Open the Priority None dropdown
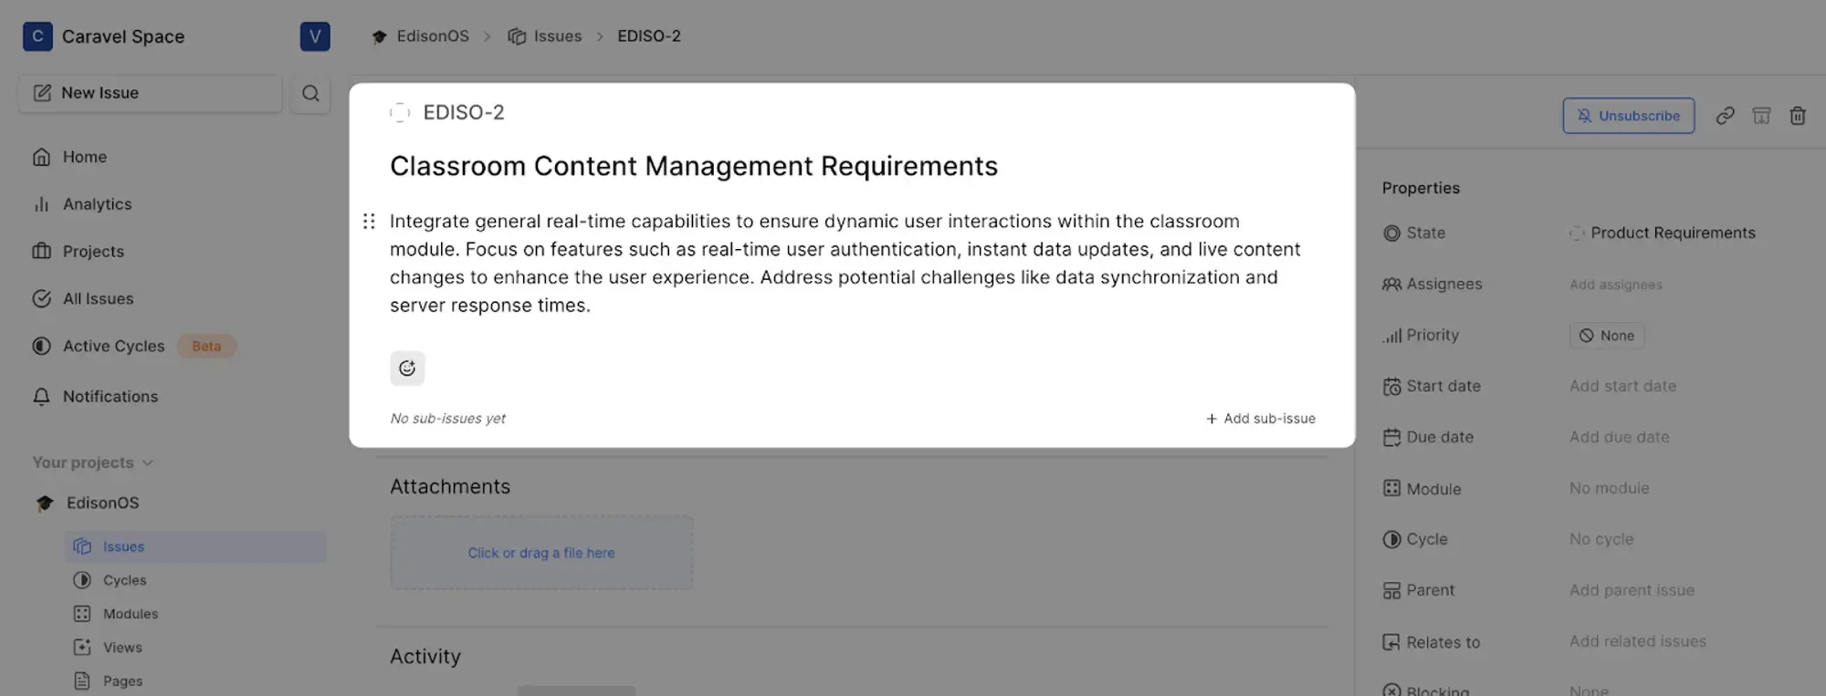1826x696 pixels. tap(1607, 336)
